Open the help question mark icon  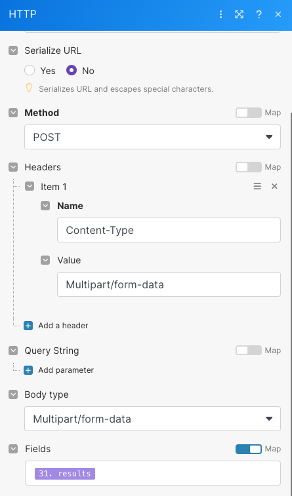[x=259, y=14]
